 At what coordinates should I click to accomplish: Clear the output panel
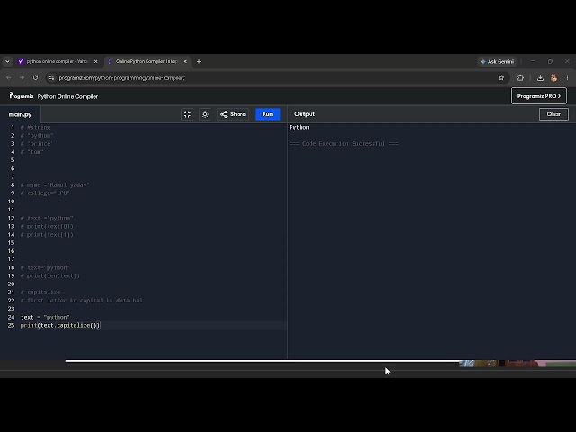tap(553, 114)
